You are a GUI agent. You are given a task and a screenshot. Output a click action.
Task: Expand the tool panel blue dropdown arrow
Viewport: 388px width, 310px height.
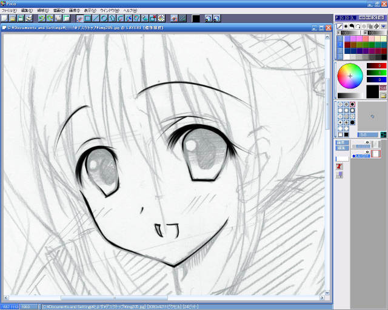coord(383,27)
